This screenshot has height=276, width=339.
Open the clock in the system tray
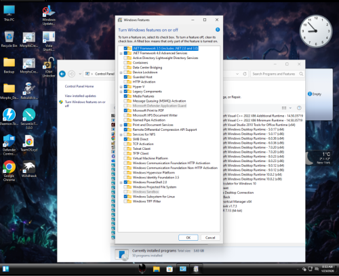point(327,269)
